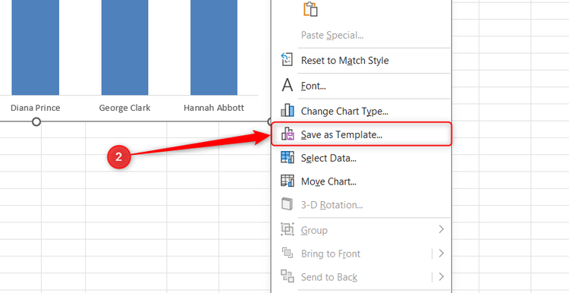
Task: Expand the Bring to Front submenu arrow
Action: click(x=442, y=254)
